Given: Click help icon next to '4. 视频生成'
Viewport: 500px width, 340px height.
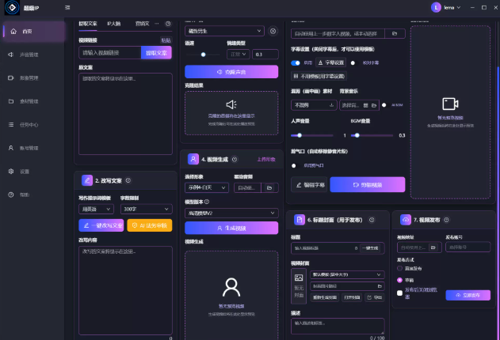Looking at the screenshot, I should (x=235, y=160).
